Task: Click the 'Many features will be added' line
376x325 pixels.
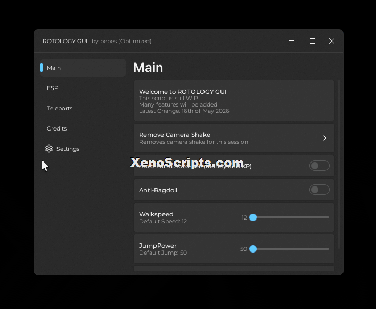Action: pos(178,104)
